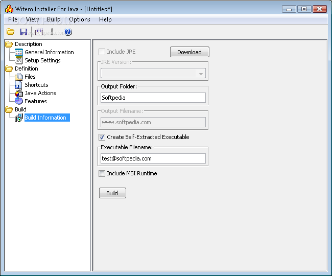Maximize the Witem Installer window
Image resolution: width=332 pixels, height=276 pixels.
(x=304, y=9)
